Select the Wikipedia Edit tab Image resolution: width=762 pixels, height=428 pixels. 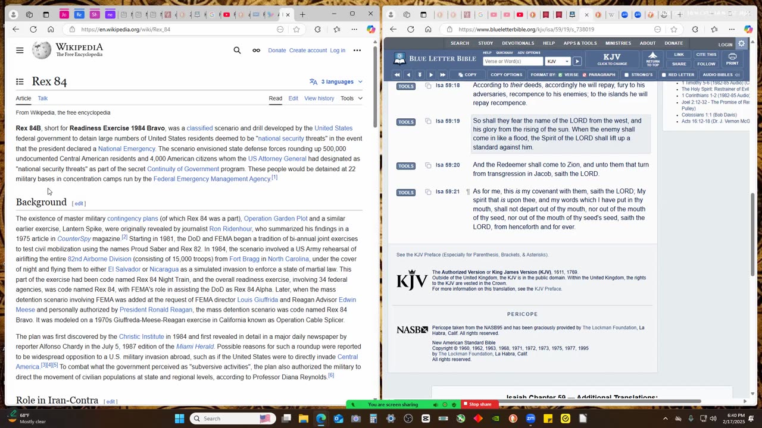[293, 98]
